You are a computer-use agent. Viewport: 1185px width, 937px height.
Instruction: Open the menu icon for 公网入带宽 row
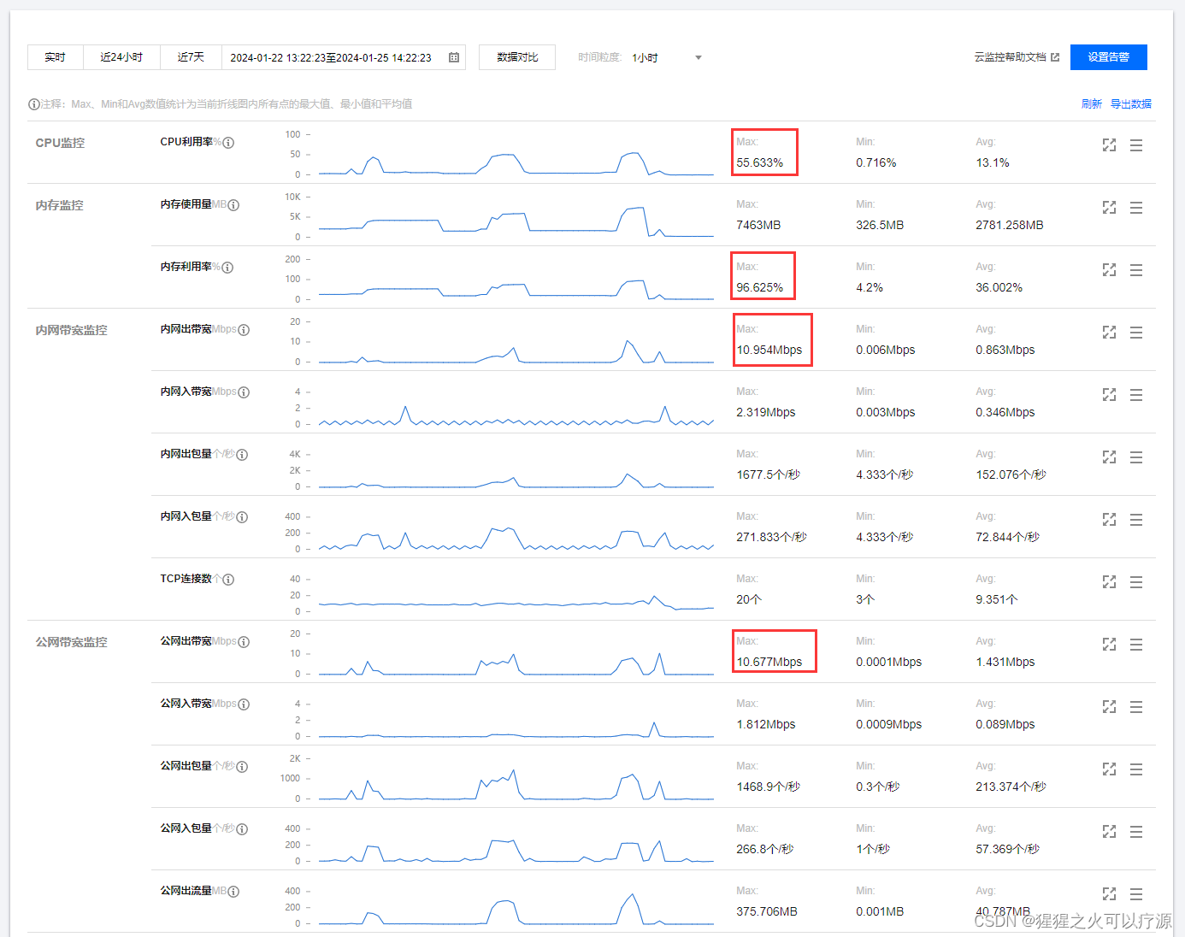(1136, 707)
